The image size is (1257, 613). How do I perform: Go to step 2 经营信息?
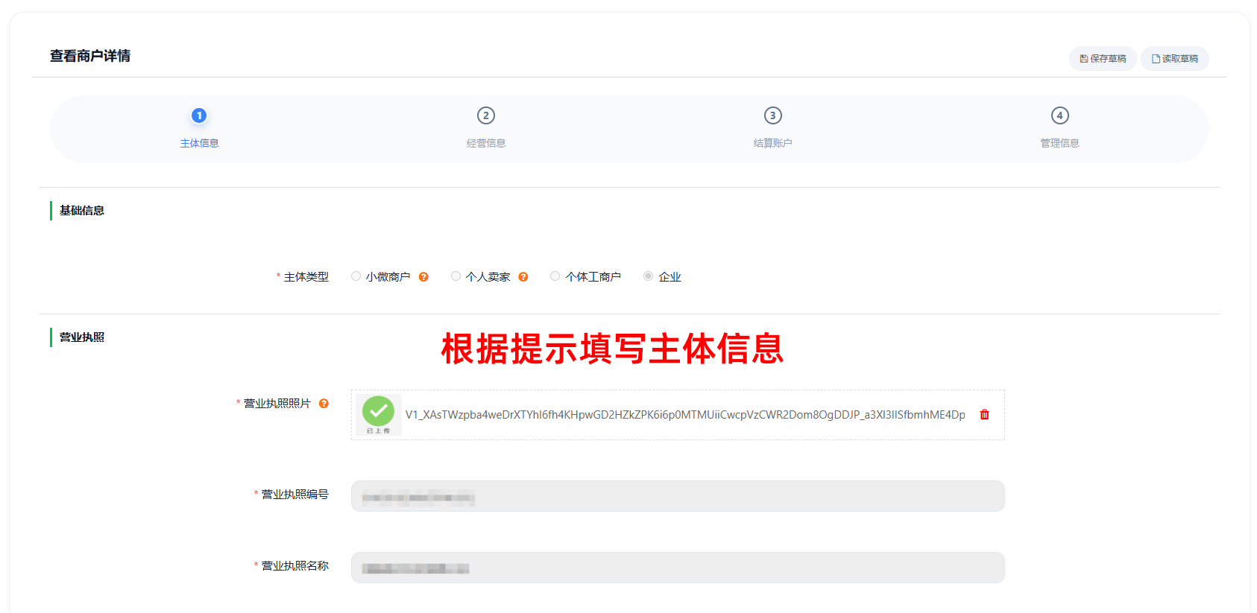pos(486,127)
